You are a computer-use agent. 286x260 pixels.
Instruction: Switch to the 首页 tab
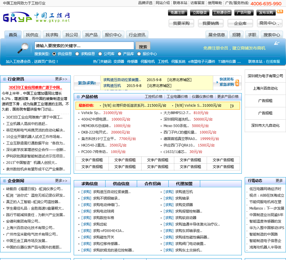pyautogui.click(x=13, y=35)
